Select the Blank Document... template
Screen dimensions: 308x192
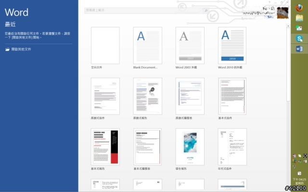148,46
